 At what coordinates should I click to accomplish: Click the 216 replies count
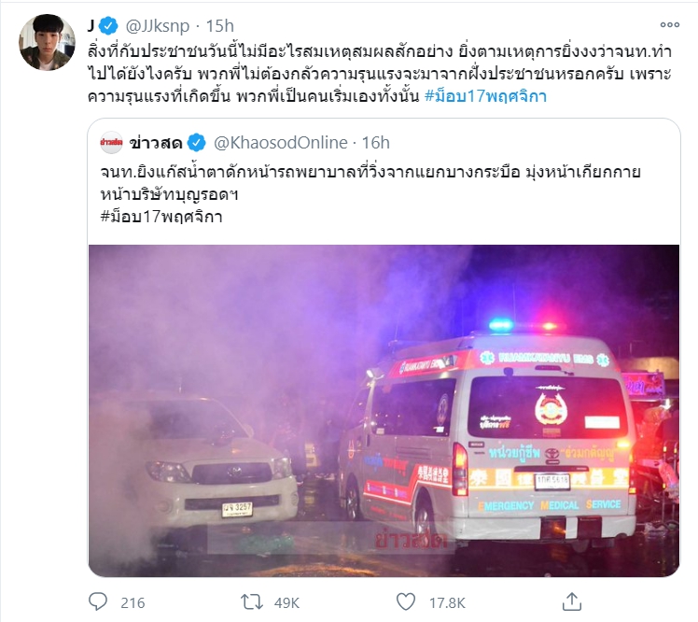tap(133, 602)
